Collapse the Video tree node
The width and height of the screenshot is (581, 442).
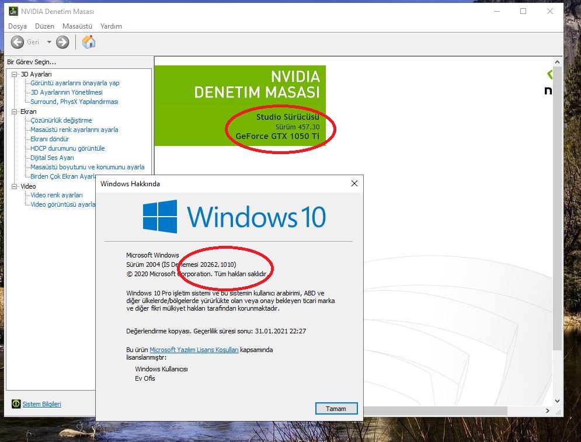coord(15,186)
